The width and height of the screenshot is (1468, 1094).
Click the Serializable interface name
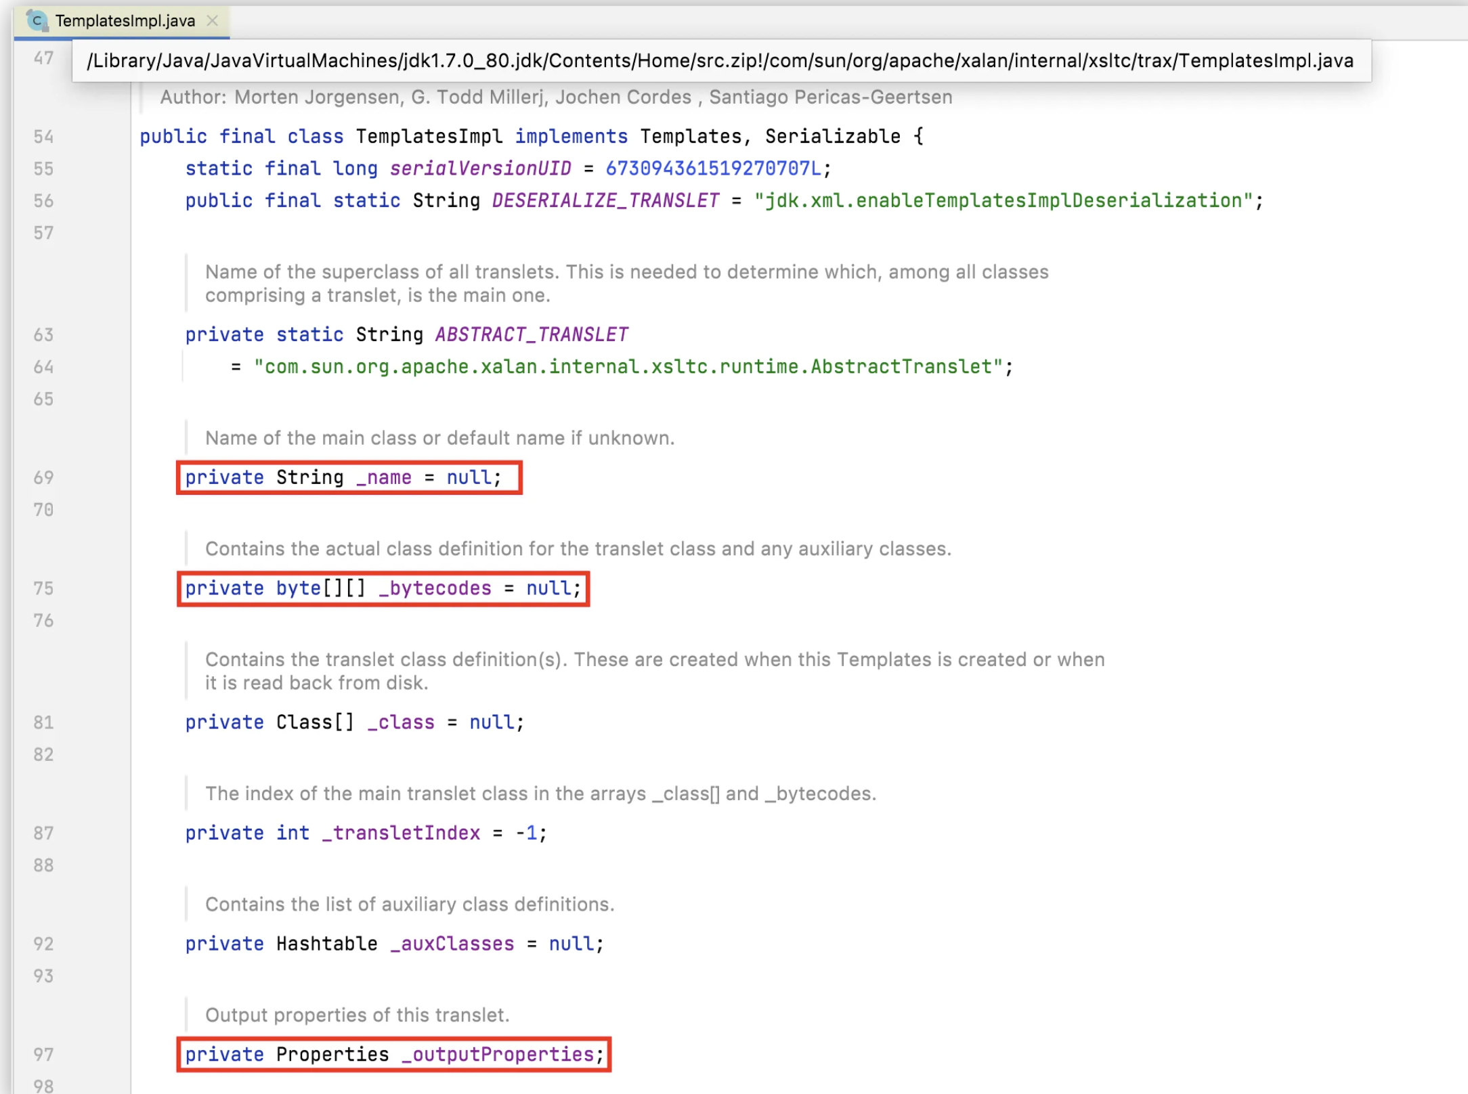(832, 137)
